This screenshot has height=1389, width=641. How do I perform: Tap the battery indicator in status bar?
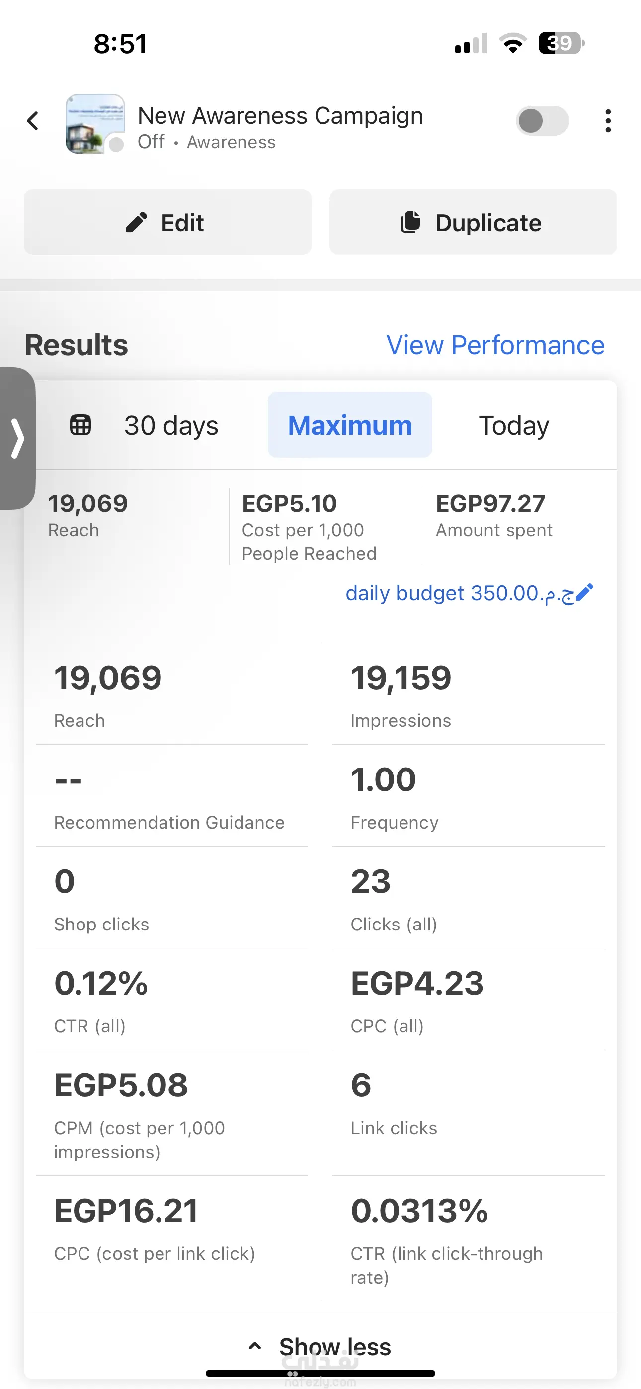(561, 43)
